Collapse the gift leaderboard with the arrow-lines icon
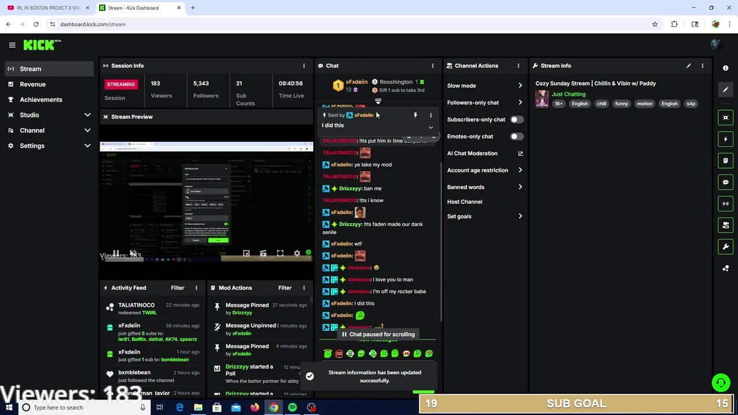This screenshot has width=738, height=415. point(378,101)
